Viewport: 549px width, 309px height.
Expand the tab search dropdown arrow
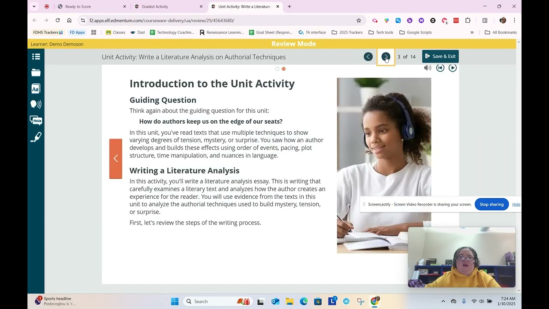[x=34, y=6]
